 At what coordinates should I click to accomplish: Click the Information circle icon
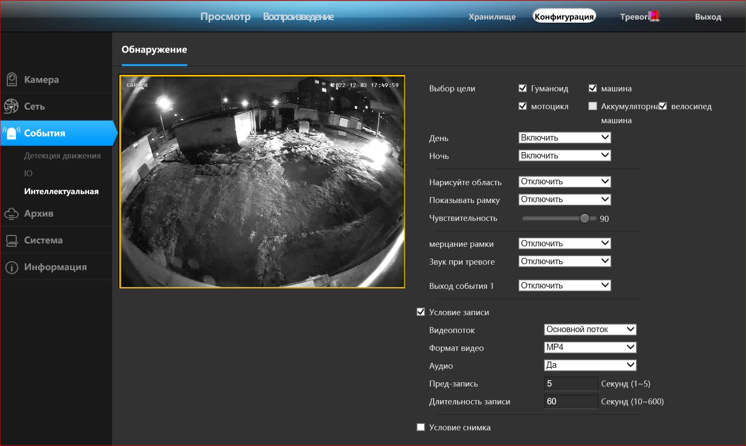coord(11,267)
